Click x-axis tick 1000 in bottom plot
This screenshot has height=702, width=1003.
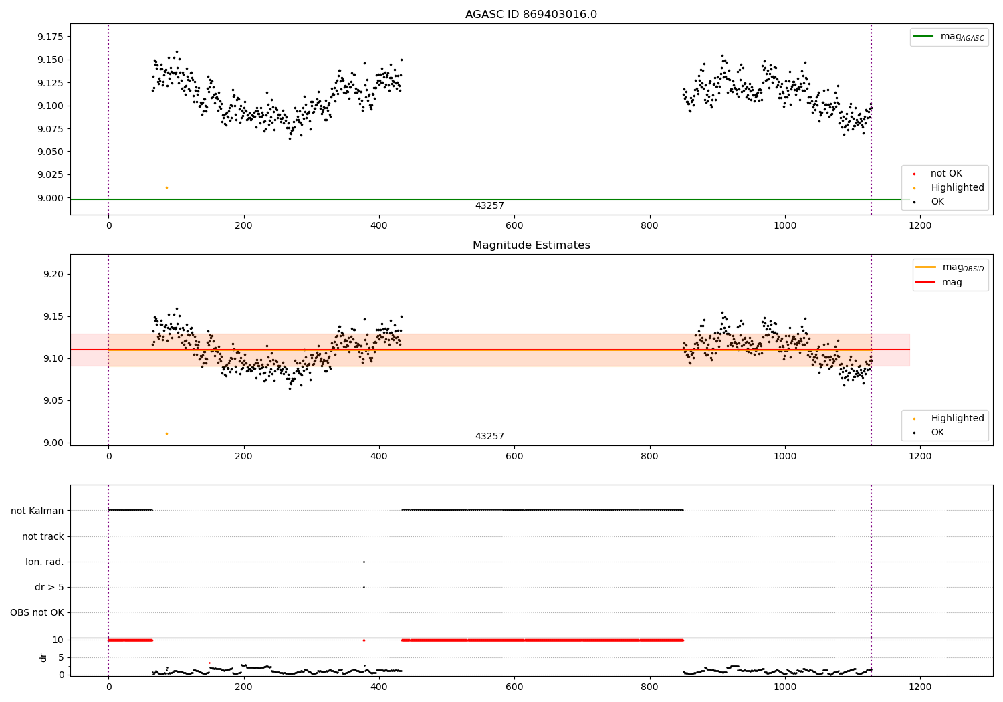pos(785,687)
